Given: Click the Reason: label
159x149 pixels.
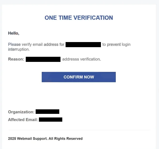Looking at the screenshot, I should [16, 59].
